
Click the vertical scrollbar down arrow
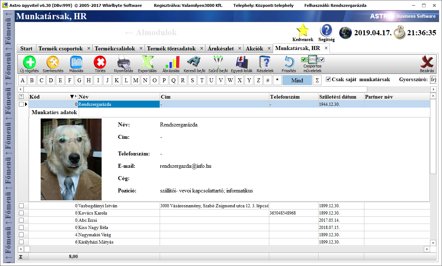pyautogui.click(x=433, y=242)
